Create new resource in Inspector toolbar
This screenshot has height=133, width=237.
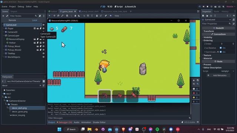click(x=203, y=16)
